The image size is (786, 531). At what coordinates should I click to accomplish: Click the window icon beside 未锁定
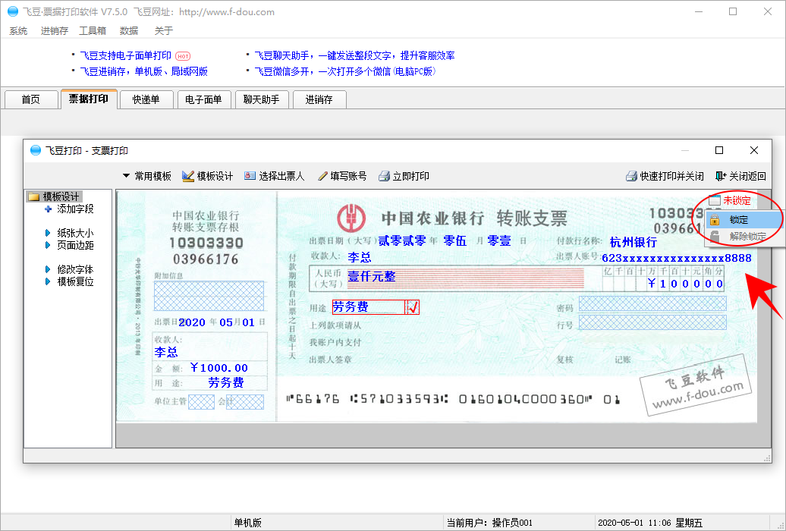click(x=715, y=200)
